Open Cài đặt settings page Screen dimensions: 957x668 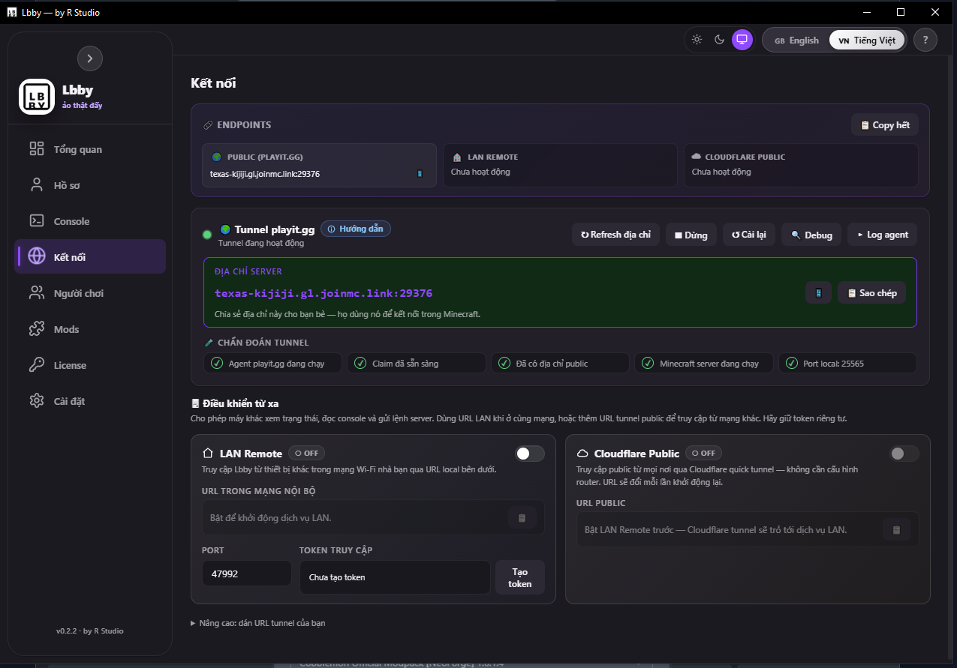click(90, 401)
